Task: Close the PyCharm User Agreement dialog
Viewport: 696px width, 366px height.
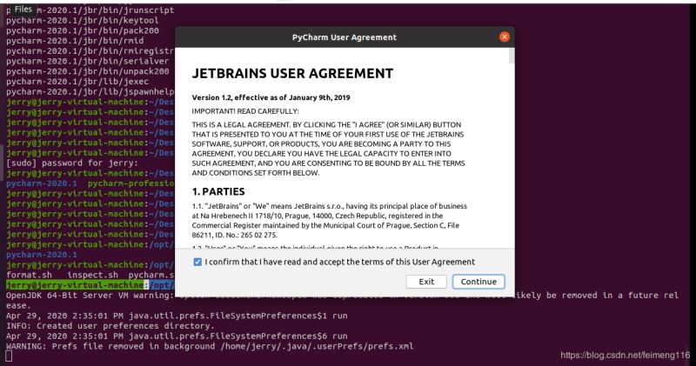Action: coord(505,37)
